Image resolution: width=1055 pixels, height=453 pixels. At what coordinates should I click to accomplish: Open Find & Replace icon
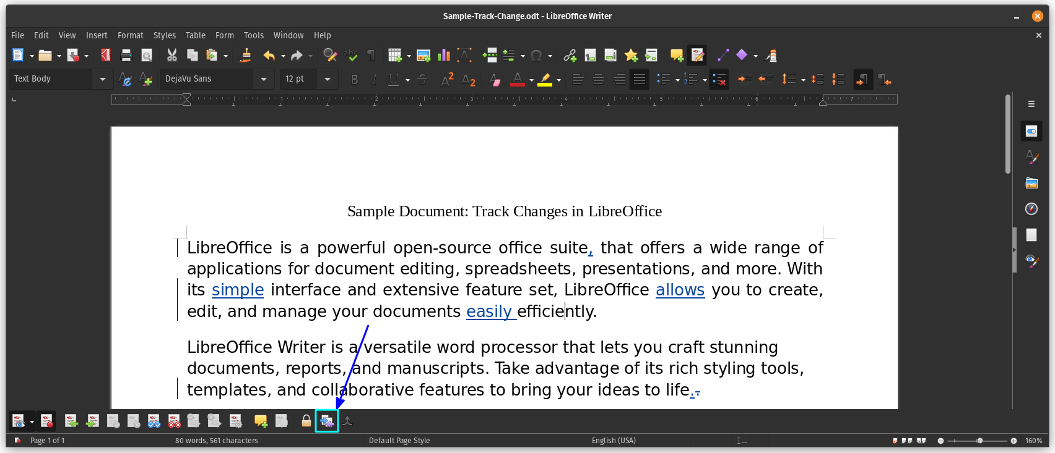(x=330, y=55)
